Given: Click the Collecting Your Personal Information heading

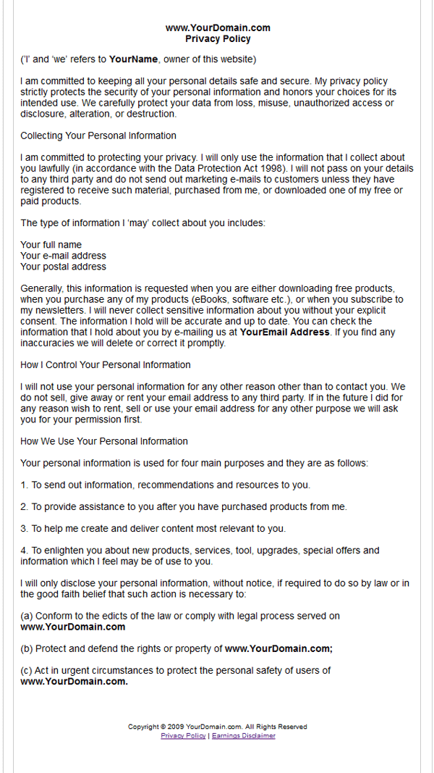Looking at the screenshot, I should coord(98,135).
